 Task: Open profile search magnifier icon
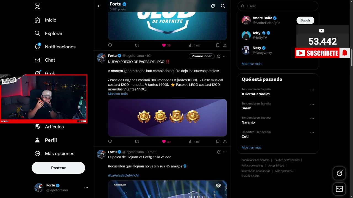pyautogui.click(x=223, y=6)
